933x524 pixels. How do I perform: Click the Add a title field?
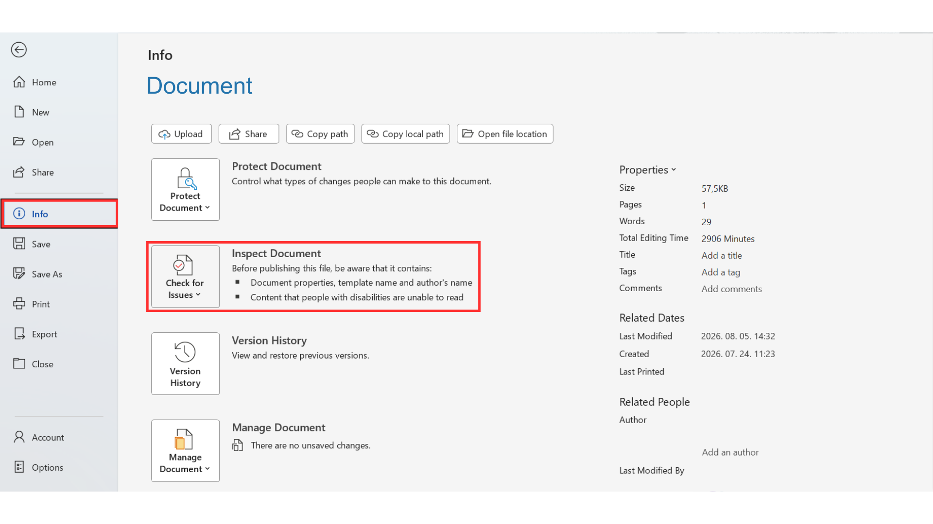click(722, 255)
